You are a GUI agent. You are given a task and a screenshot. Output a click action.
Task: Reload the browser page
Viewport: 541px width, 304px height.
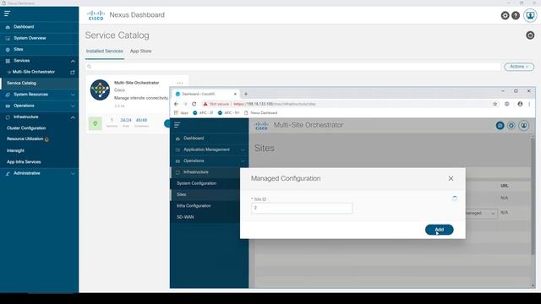pos(194,104)
